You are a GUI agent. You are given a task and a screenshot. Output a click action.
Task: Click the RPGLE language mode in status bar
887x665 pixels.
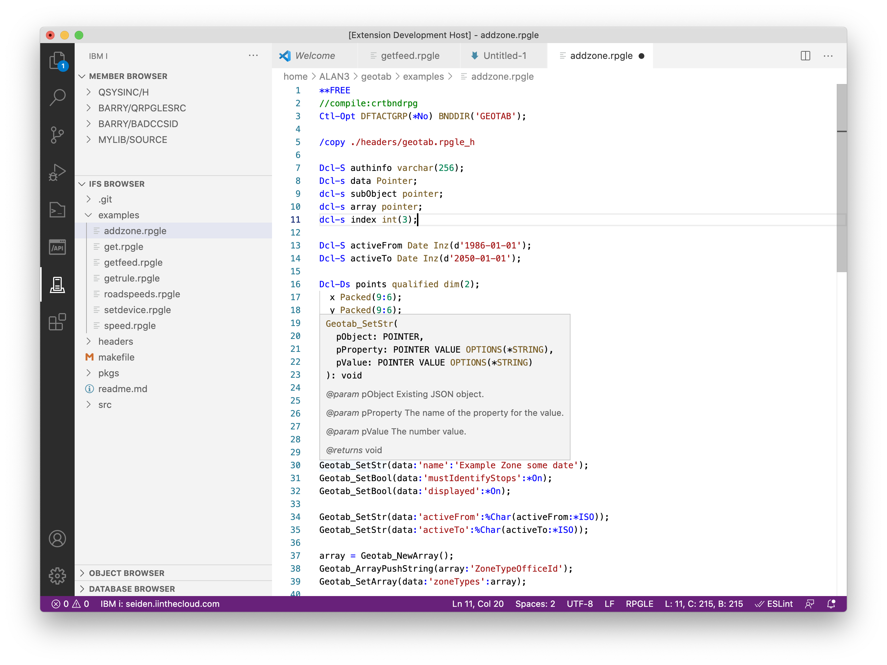639,604
